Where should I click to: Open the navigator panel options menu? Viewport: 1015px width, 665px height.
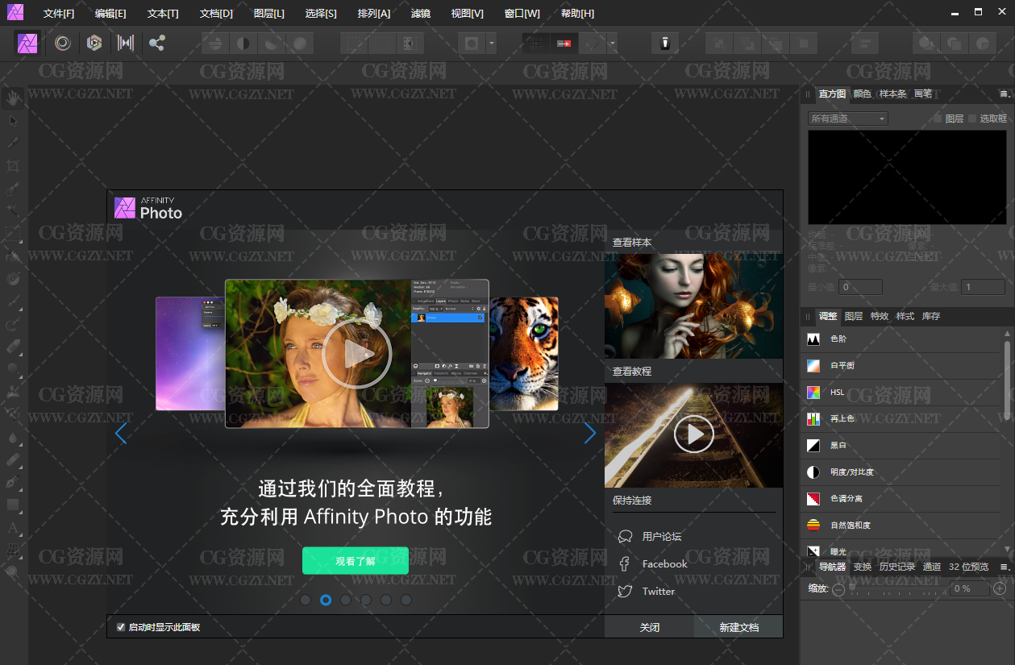(x=1004, y=567)
